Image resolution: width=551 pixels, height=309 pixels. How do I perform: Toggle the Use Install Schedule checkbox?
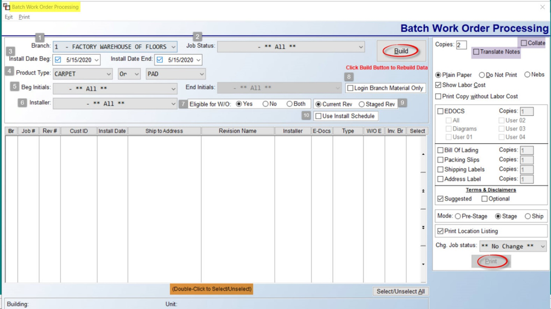pos(319,116)
